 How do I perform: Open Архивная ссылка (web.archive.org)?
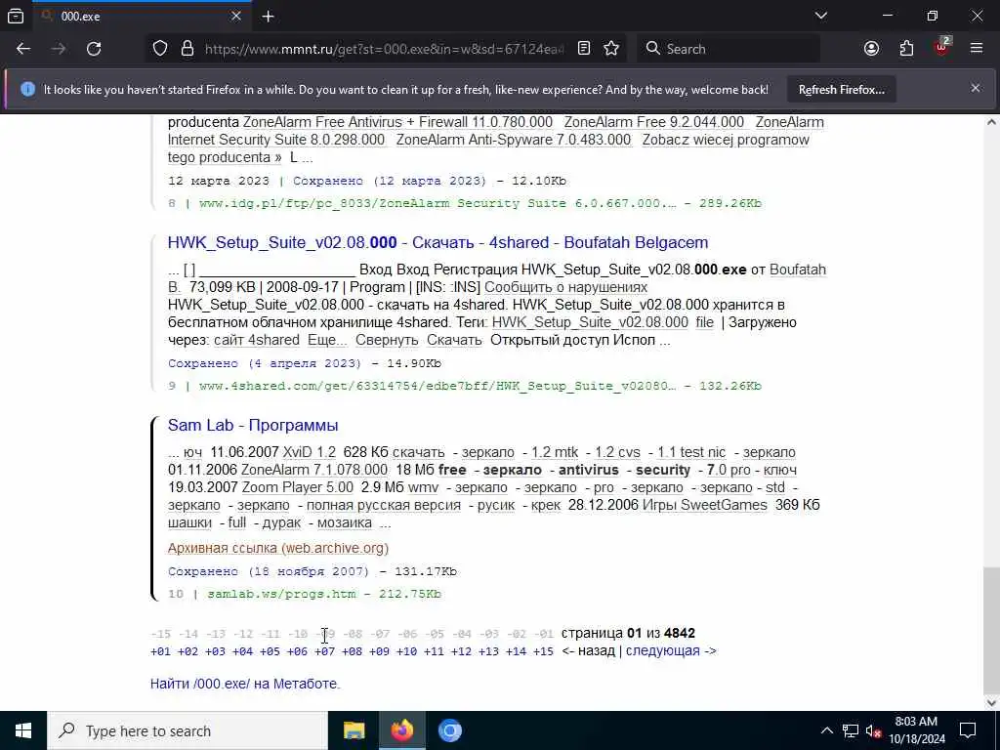click(x=278, y=548)
